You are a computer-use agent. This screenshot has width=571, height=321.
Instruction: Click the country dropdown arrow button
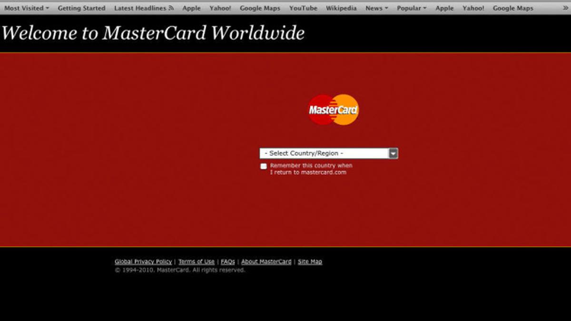[393, 153]
